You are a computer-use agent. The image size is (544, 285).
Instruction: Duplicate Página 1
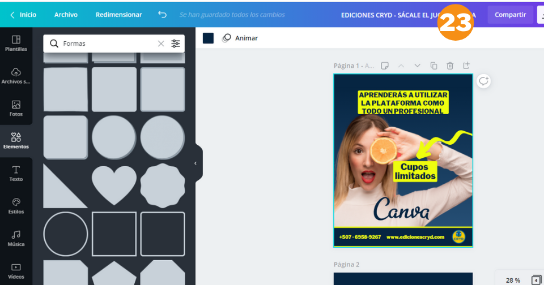tap(433, 66)
